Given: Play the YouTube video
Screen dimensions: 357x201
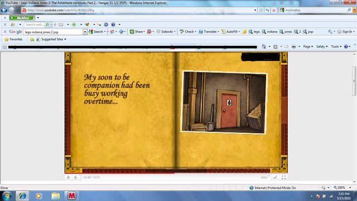Looking at the screenshot, I should coord(69,178).
